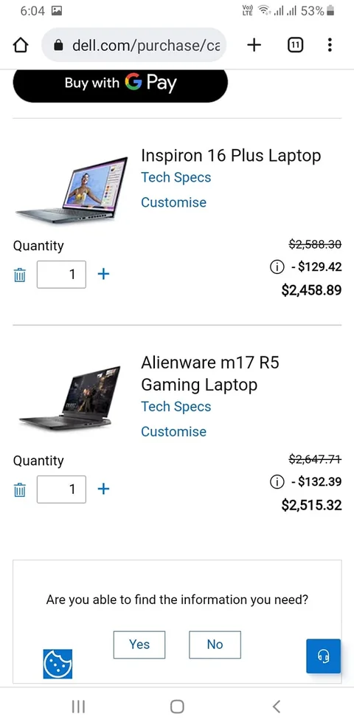
Task: Answer Yes to the information survey
Action: pos(139,645)
